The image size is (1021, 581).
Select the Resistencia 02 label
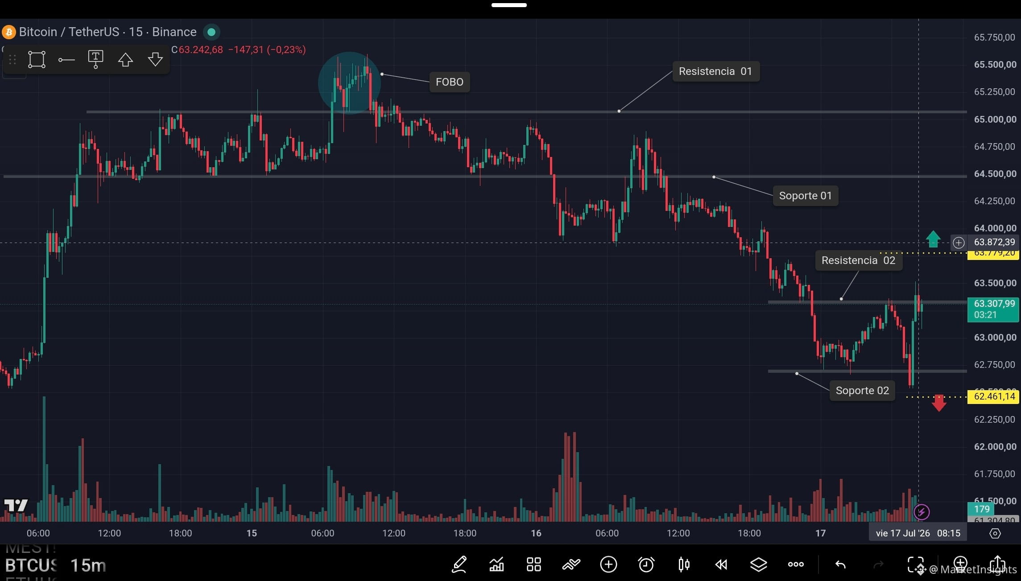(859, 260)
